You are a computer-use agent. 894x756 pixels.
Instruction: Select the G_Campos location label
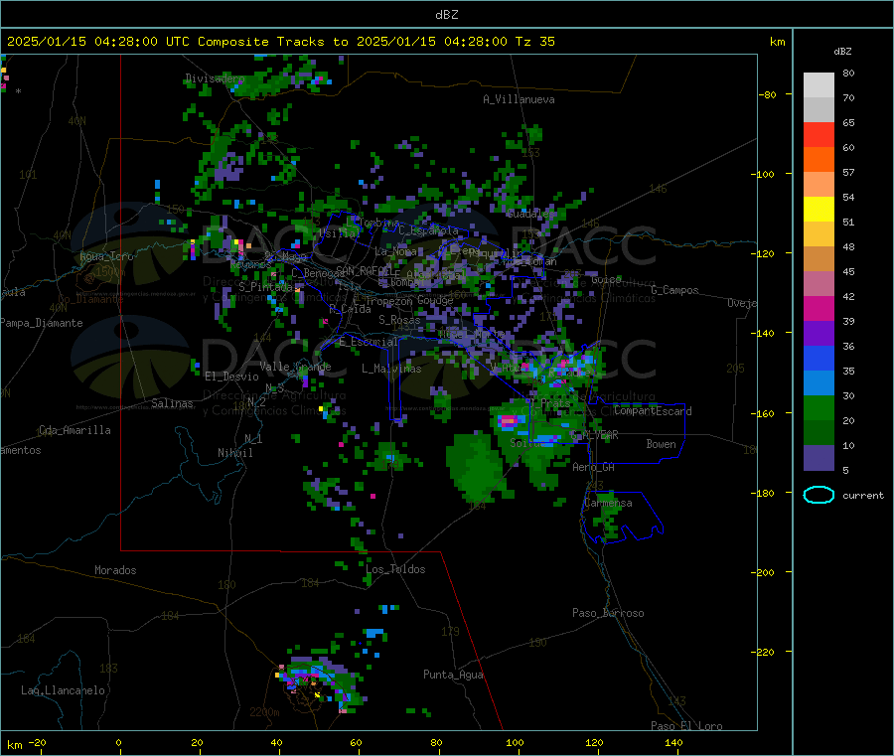674,290
